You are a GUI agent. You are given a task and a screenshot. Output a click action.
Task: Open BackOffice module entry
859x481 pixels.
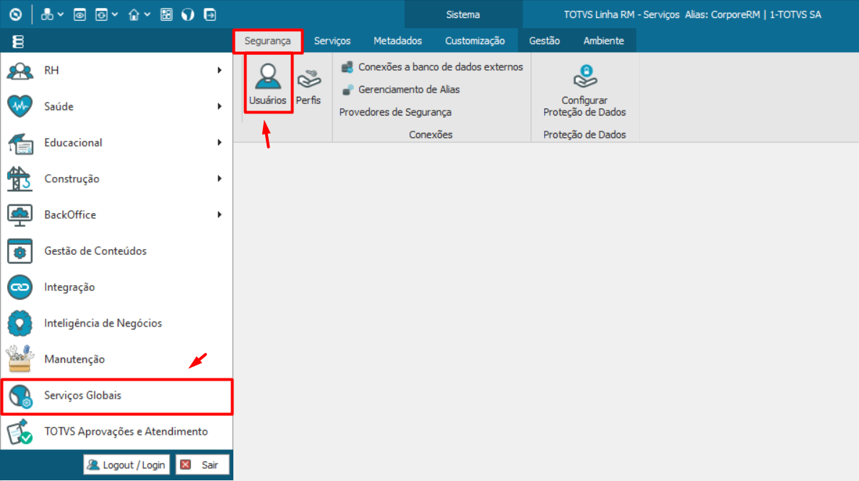[x=117, y=214]
